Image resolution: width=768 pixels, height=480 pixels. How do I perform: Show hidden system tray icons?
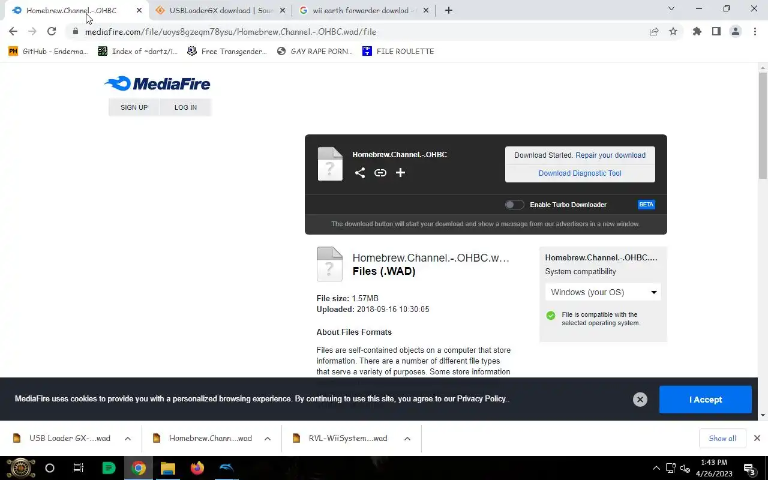(x=656, y=469)
